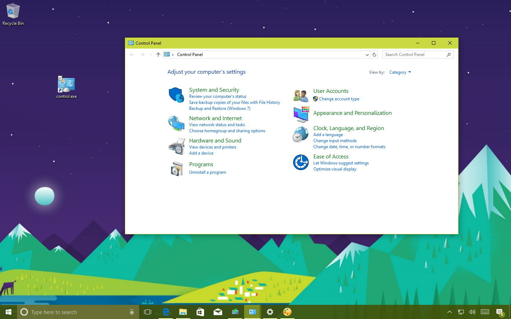Image resolution: width=511 pixels, height=319 pixels.
Task: Open the Microsoft Edge taskbar icon
Action: pyautogui.click(x=165, y=312)
